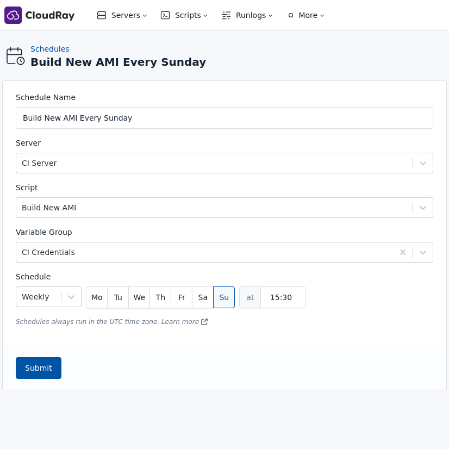Deselect the Su day toggle
The height and width of the screenshot is (449, 449).
[x=223, y=297]
